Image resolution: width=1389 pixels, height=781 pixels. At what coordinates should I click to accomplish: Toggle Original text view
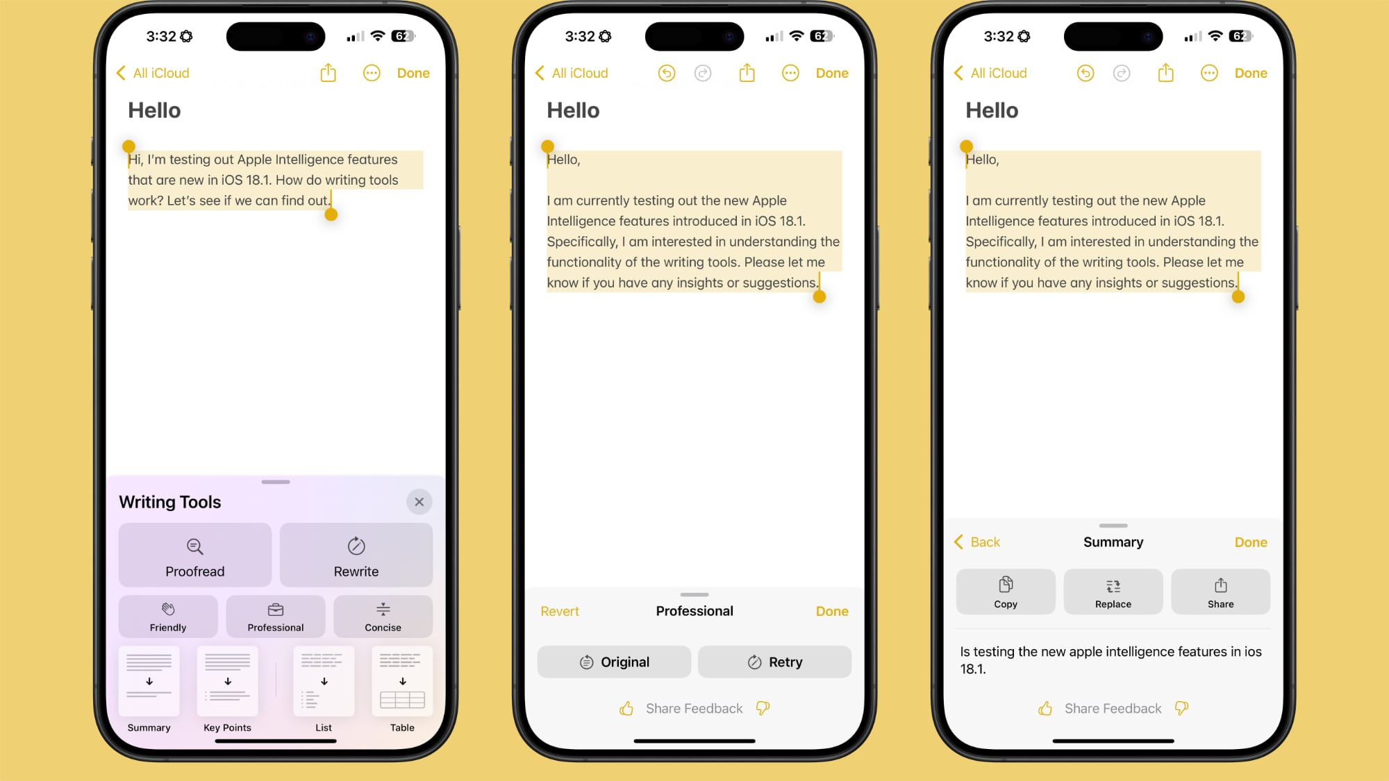tap(615, 662)
